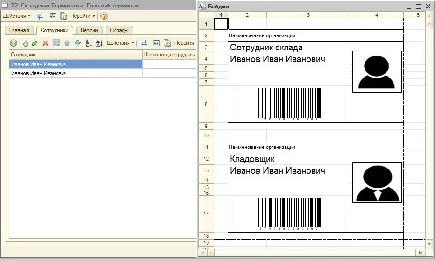Click the second badge's barcode image
This screenshot has height=261, width=436.
290,214
